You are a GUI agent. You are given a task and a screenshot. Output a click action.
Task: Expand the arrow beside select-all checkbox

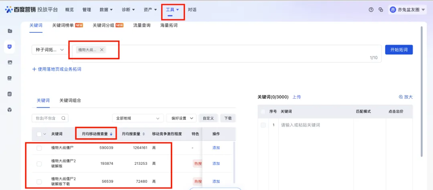(x=45, y=134)
